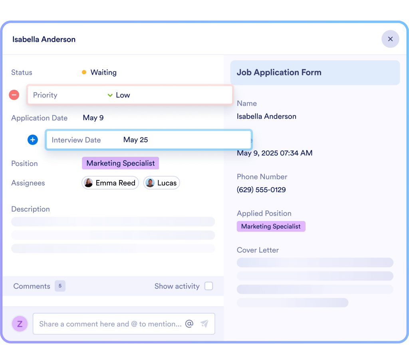Screen dimensions: 409x364
Task: Click the blue plus icon to add a field
Action: coord(32,140)
